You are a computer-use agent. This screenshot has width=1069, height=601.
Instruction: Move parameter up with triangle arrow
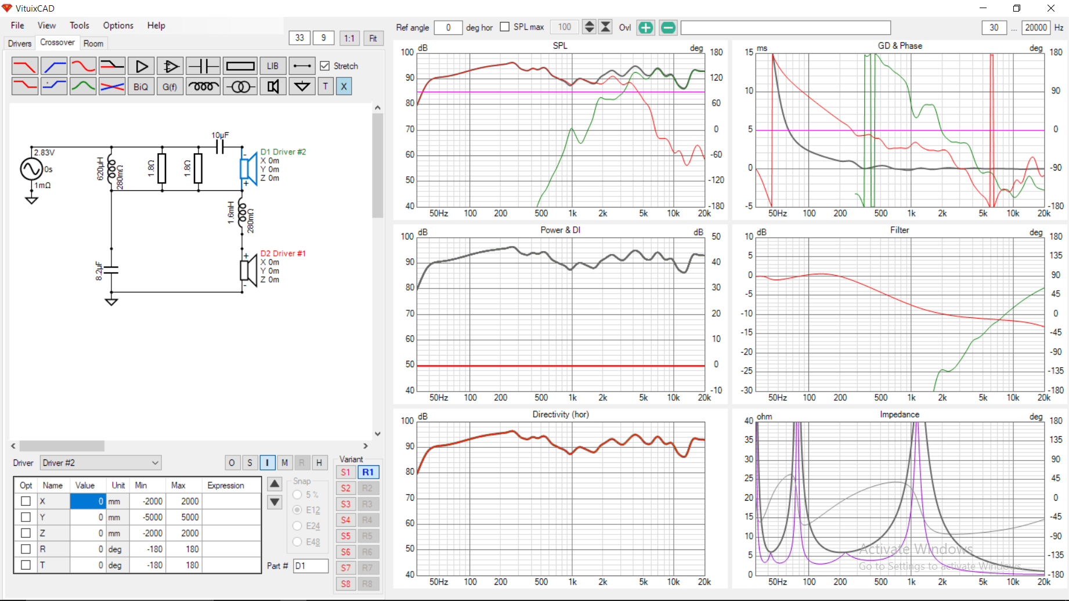[275, 484]
